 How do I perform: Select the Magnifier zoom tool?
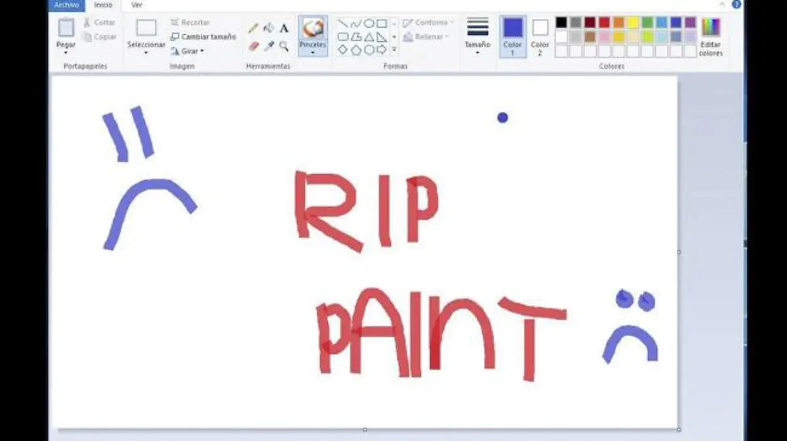click(284, 46)
